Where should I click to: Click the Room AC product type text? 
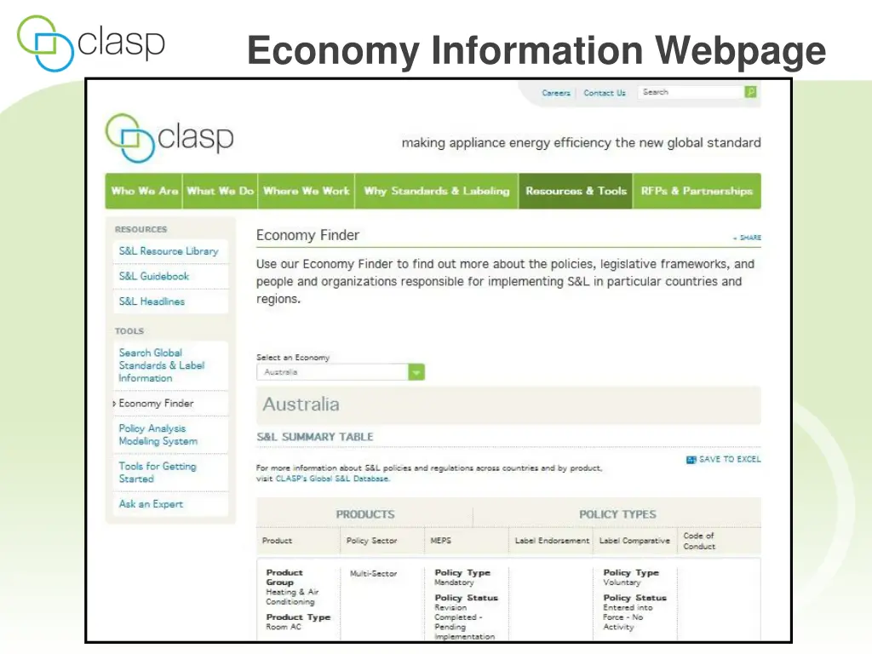tap(284, 627)
